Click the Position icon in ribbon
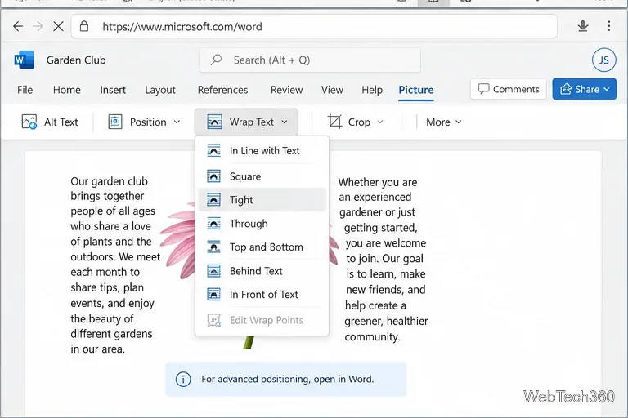This screenshot has width=628, height=418. tap(115, 122)
